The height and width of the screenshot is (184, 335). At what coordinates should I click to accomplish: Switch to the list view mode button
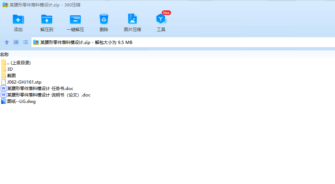(25, 42)
